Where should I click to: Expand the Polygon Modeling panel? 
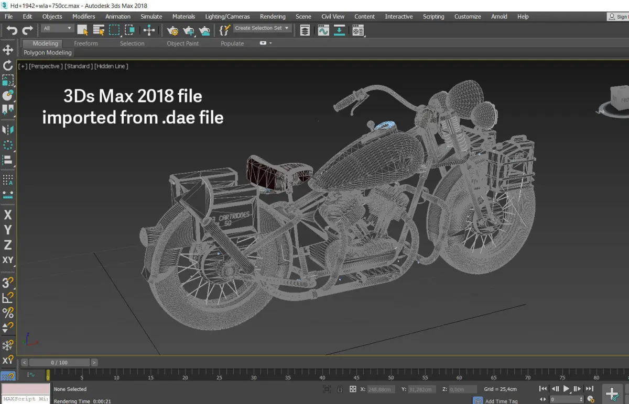point(48,53)
